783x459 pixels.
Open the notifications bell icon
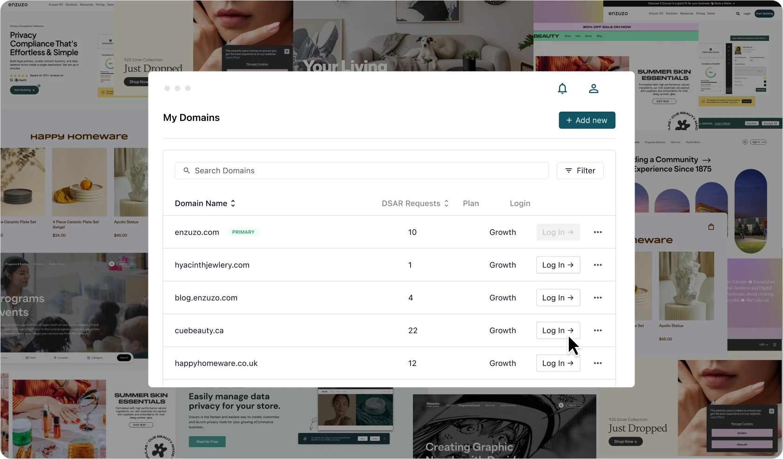pos(562,88)
